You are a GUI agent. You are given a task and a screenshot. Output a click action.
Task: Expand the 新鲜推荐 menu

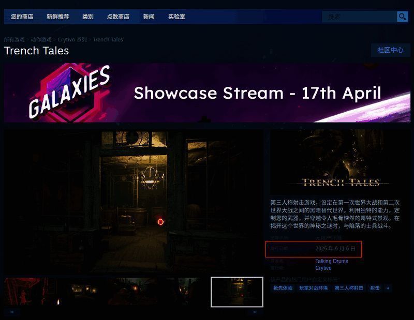point(57,17)
